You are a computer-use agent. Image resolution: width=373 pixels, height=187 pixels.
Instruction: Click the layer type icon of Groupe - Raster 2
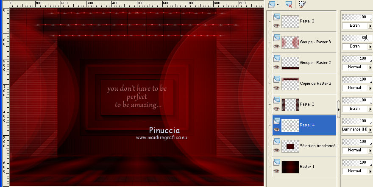276,59
